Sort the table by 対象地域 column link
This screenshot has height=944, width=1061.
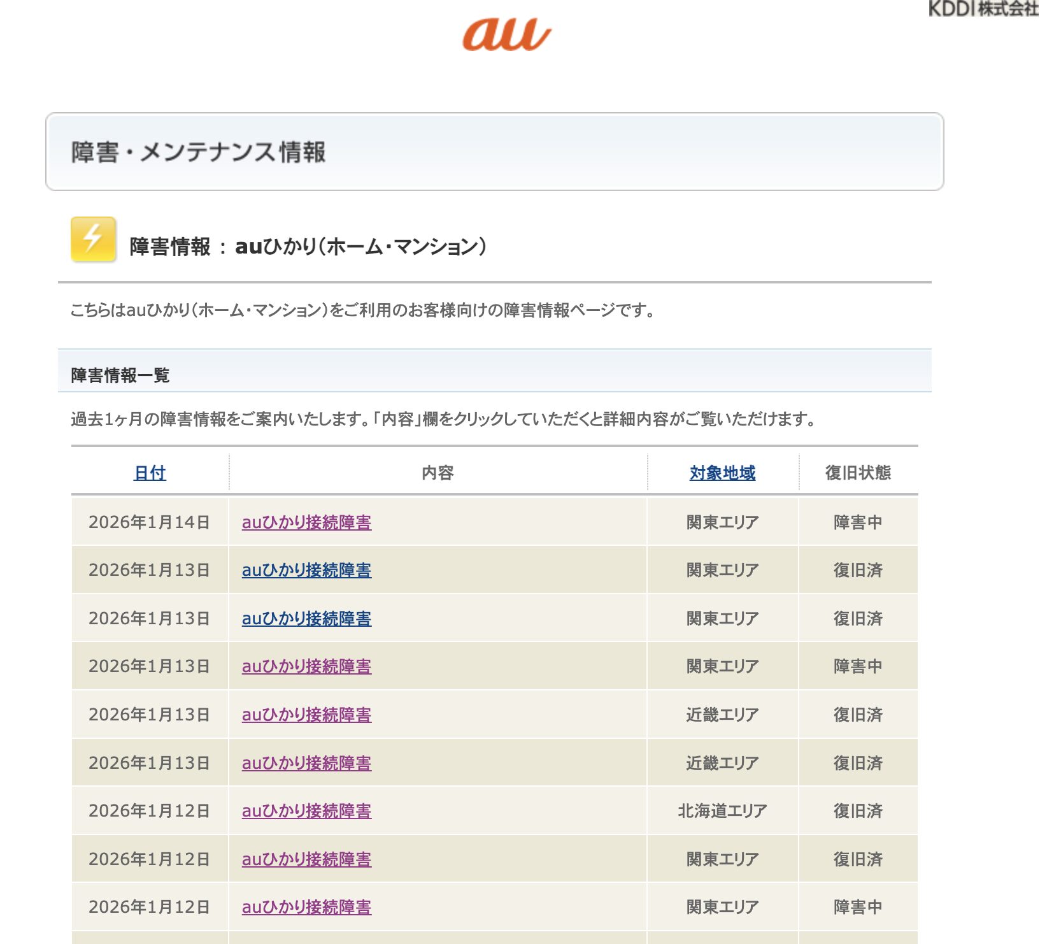[722, 473]
